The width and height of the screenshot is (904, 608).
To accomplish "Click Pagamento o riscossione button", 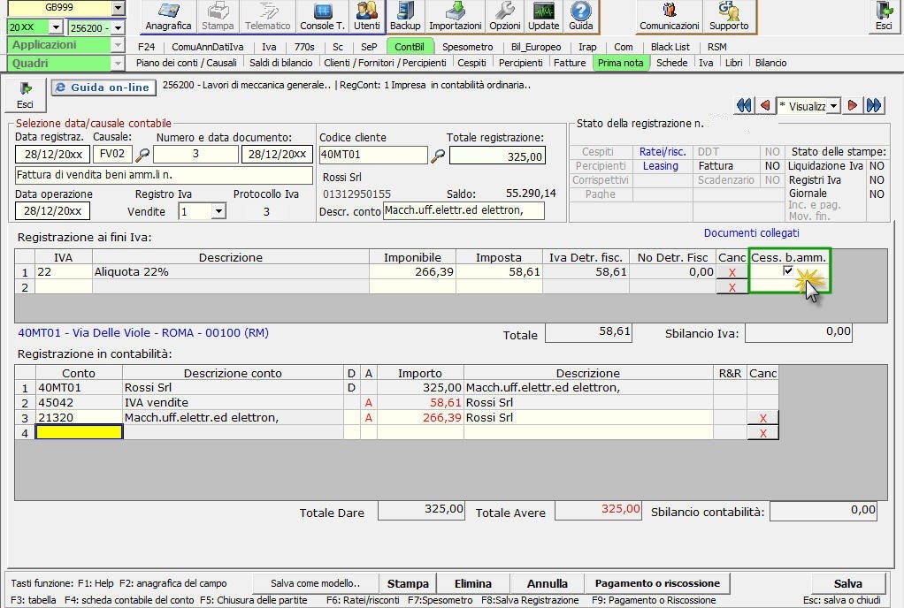I will coord(657,583).
